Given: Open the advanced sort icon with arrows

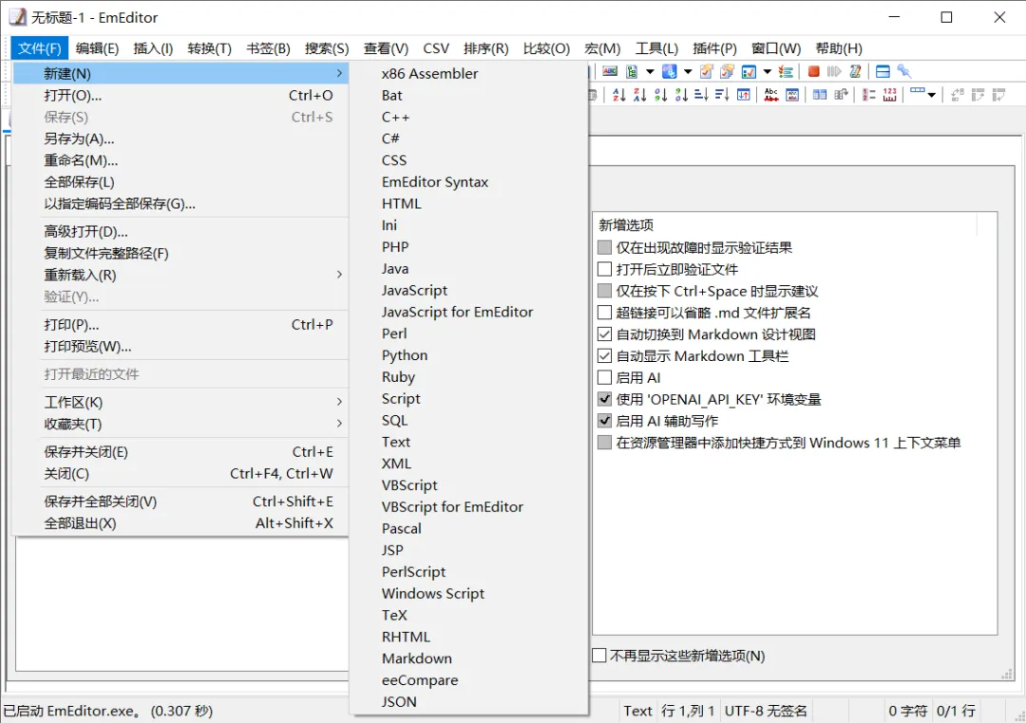Looking at the screenshot, I should (743, 95).
